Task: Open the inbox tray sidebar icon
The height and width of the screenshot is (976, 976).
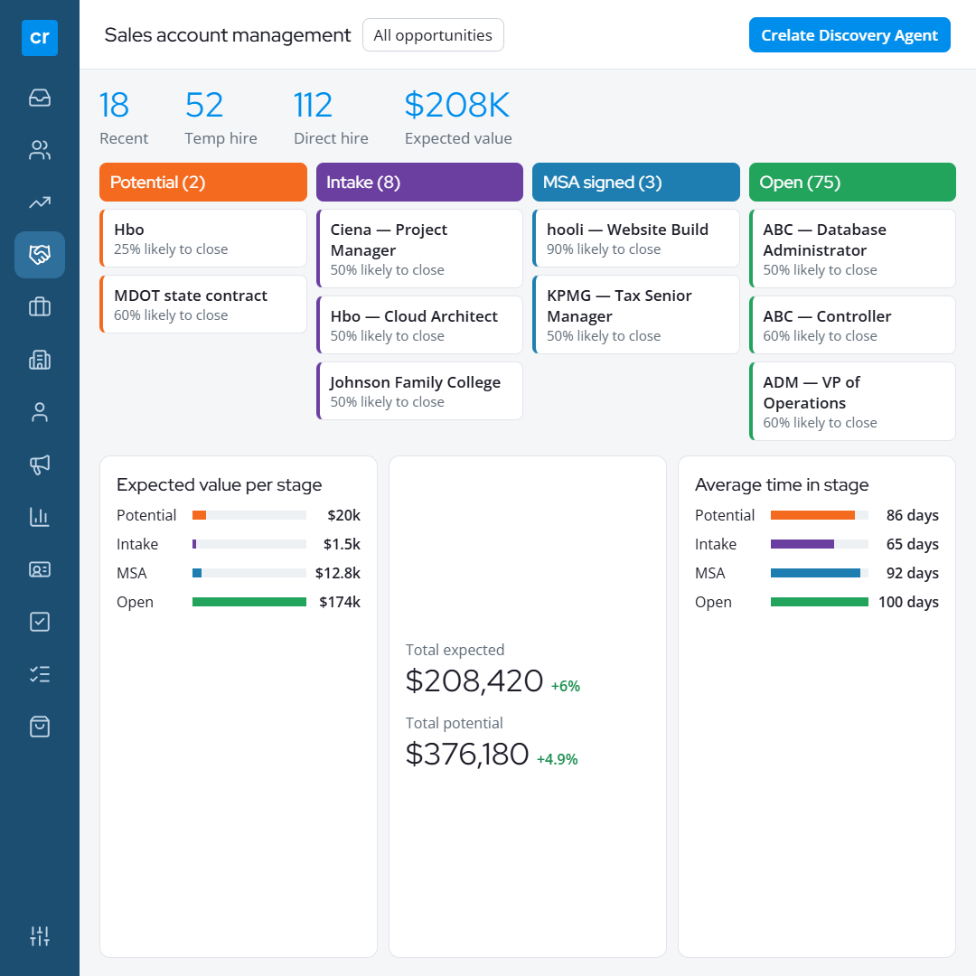Action: [39, 98]
